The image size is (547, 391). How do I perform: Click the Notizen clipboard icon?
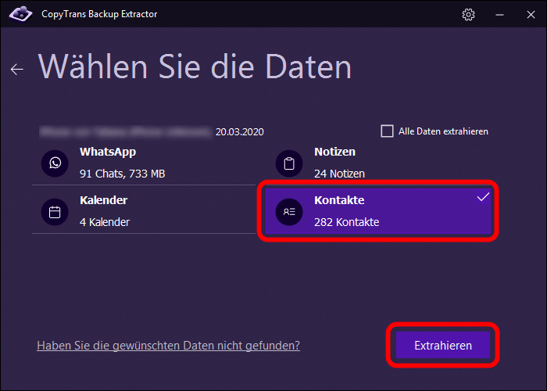[289, 163]
